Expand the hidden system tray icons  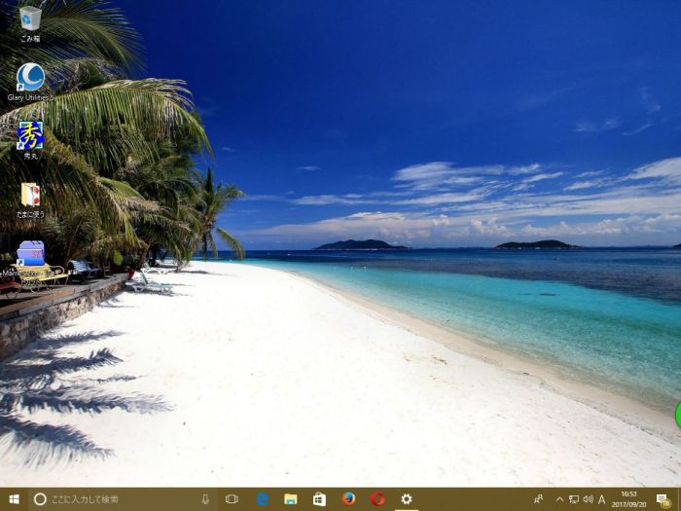559,498
